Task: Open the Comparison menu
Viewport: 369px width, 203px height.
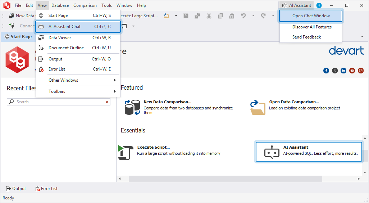Action: point(85,5)
